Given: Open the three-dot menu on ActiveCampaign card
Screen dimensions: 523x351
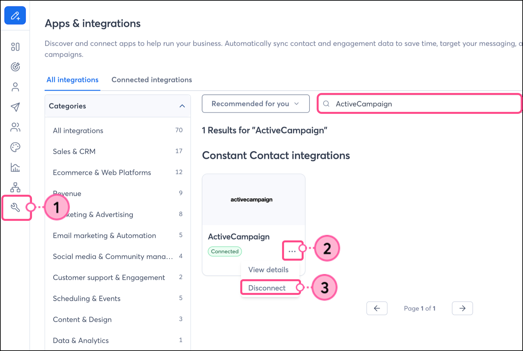Looking at the screenshot, I should [x=292, y=251].
